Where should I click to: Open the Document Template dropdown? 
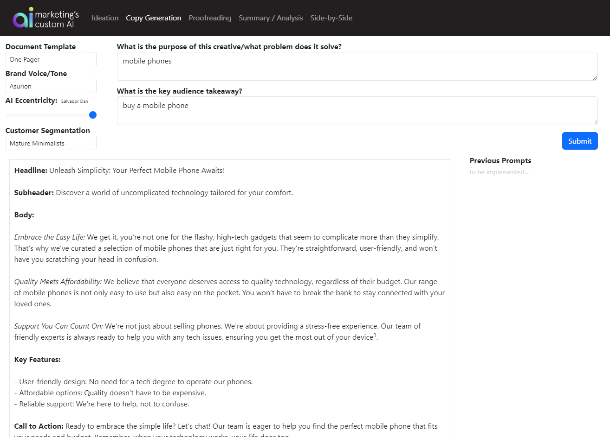point(51,59)
